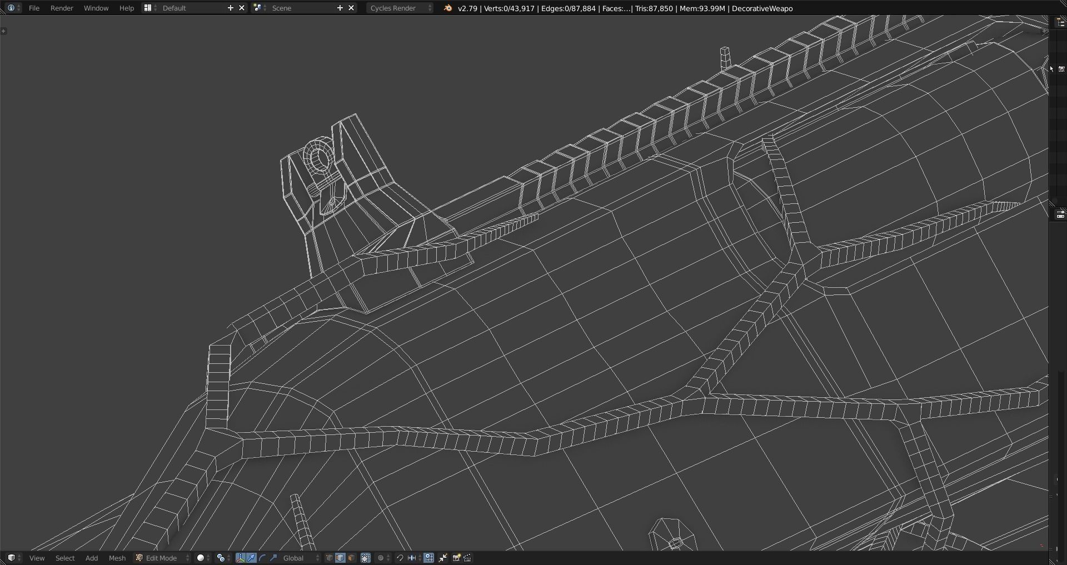The width and height of the screenshot is (1067, 565).
Task: Add a new screen layout
Action: [231, 8]
